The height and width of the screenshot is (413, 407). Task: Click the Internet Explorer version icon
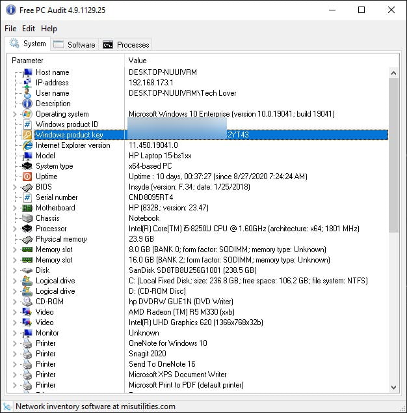27,145
